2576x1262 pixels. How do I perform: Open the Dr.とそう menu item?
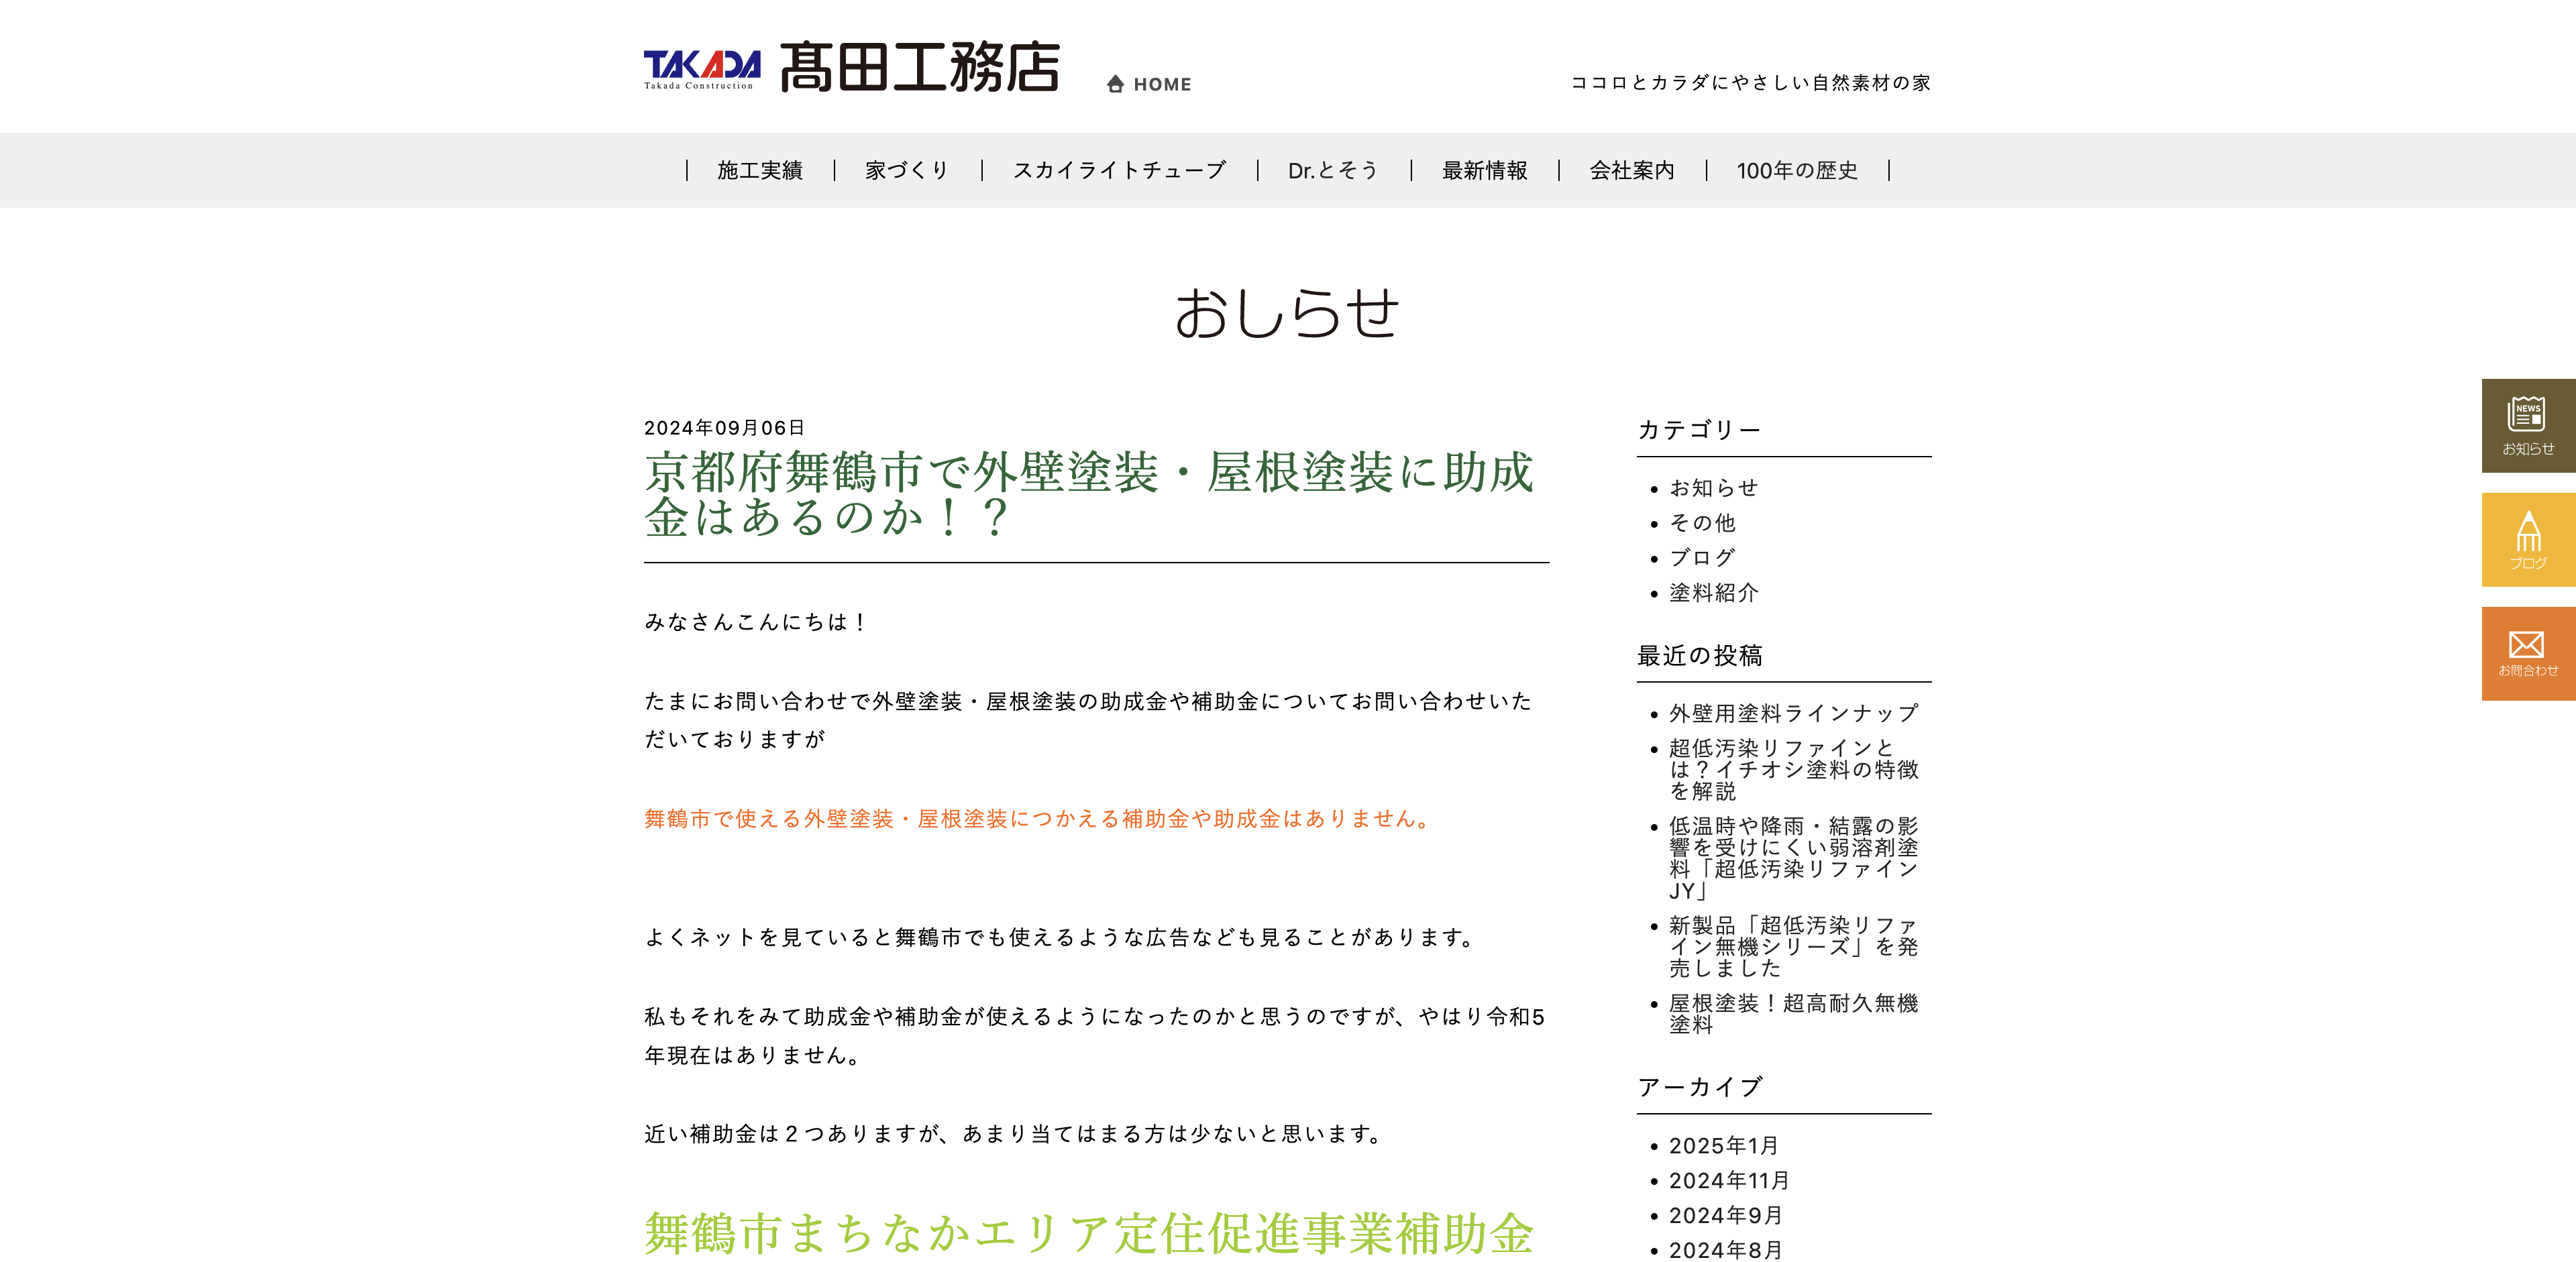click(x=1333, y=171)
